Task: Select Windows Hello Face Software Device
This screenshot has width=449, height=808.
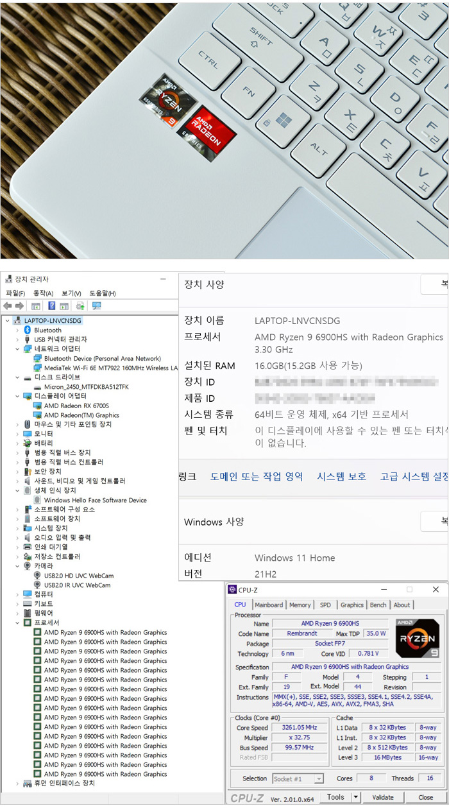Action: pyautogui.click(x=95, y=500)
